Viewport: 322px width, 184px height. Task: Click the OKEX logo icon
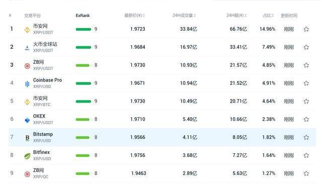click(x=27, y=120)
